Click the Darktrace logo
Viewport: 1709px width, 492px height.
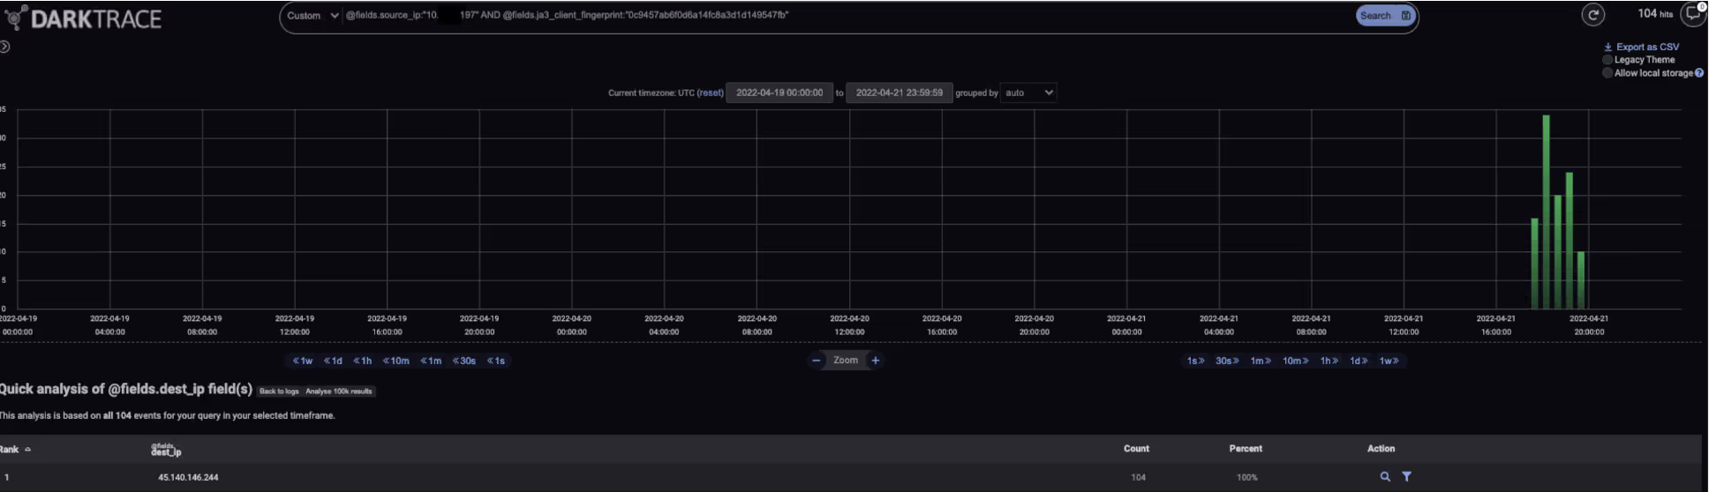tap(84, 19)
